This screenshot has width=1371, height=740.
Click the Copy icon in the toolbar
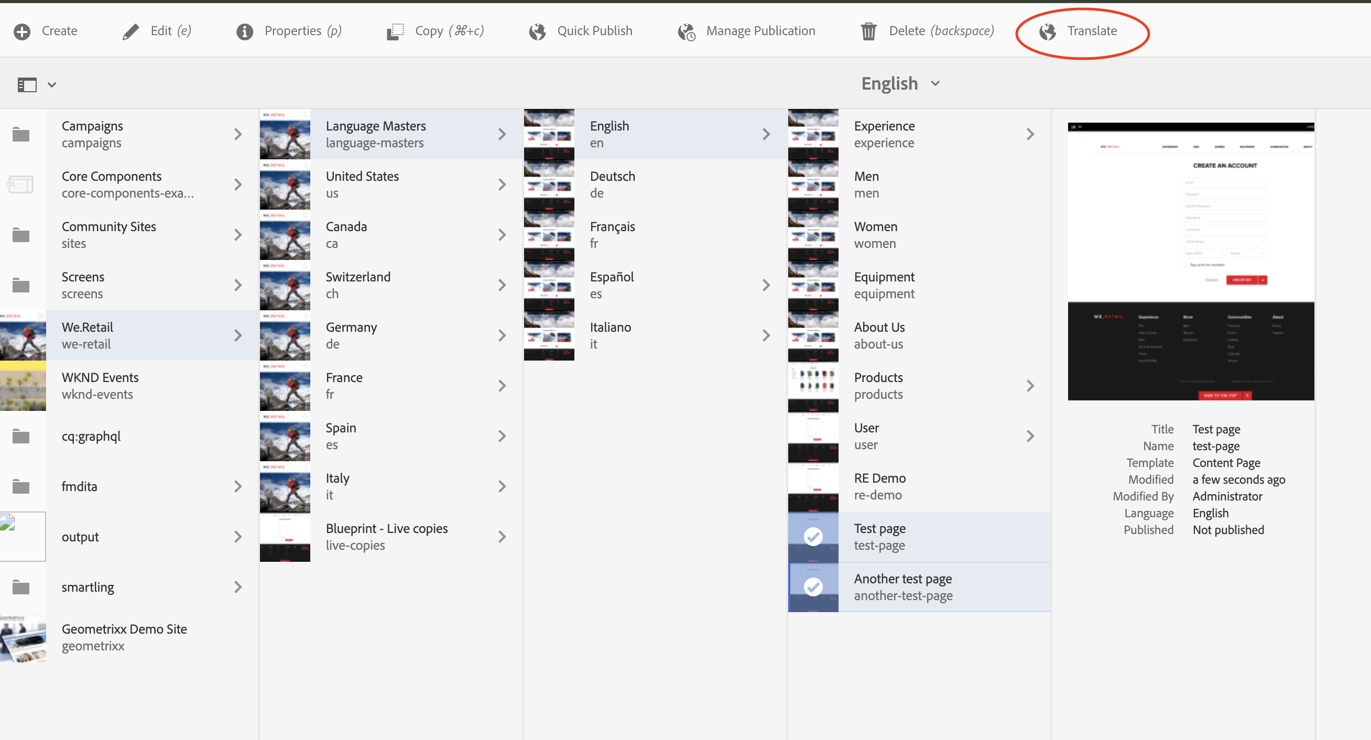pos(395,31)
